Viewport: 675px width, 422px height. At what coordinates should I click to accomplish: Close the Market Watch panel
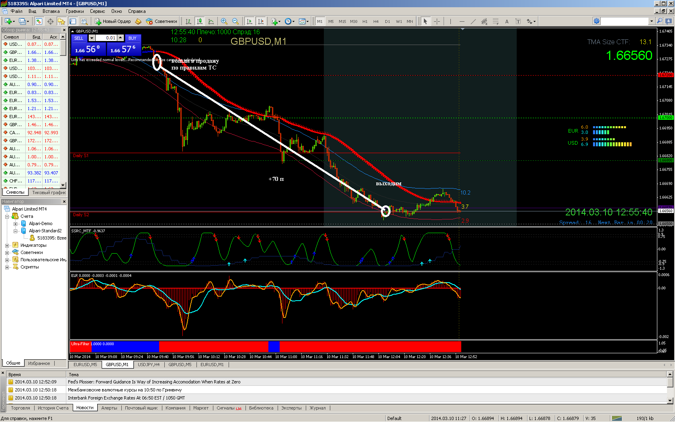(x=64, y=30)
